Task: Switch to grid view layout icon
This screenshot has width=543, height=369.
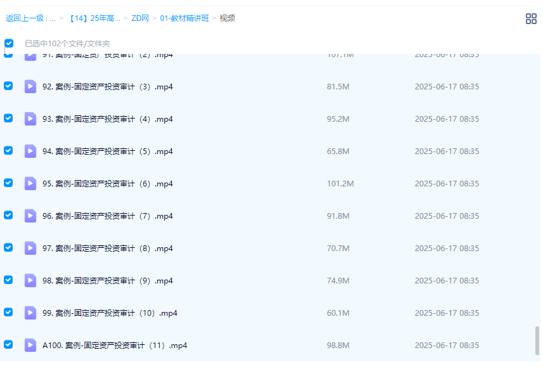Action: coord(531,18)
